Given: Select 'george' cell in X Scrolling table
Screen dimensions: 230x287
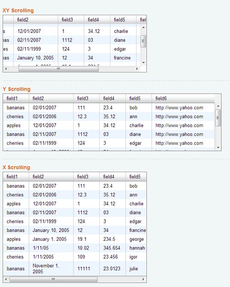Looking at the screenshot, I should coord(136,239).
